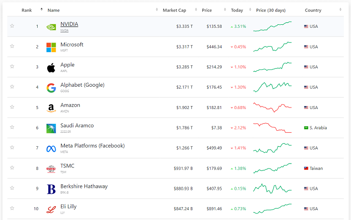This screenshot has width=351, height=220.
Task: Toggle the favorite star for Apple
Action: tap(12, 67)
